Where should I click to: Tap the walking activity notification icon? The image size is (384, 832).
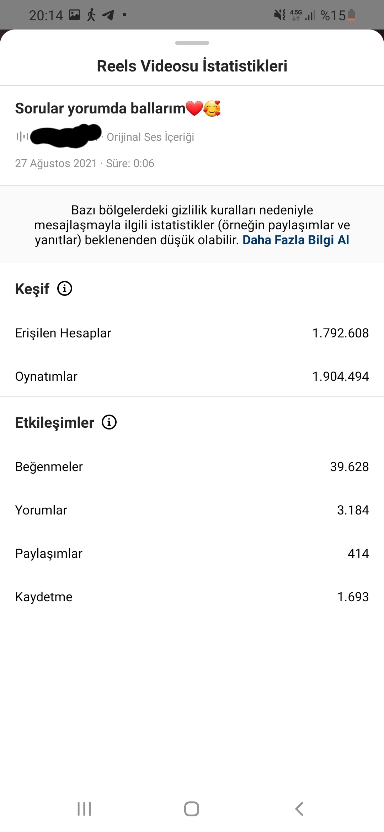[91, 15]
